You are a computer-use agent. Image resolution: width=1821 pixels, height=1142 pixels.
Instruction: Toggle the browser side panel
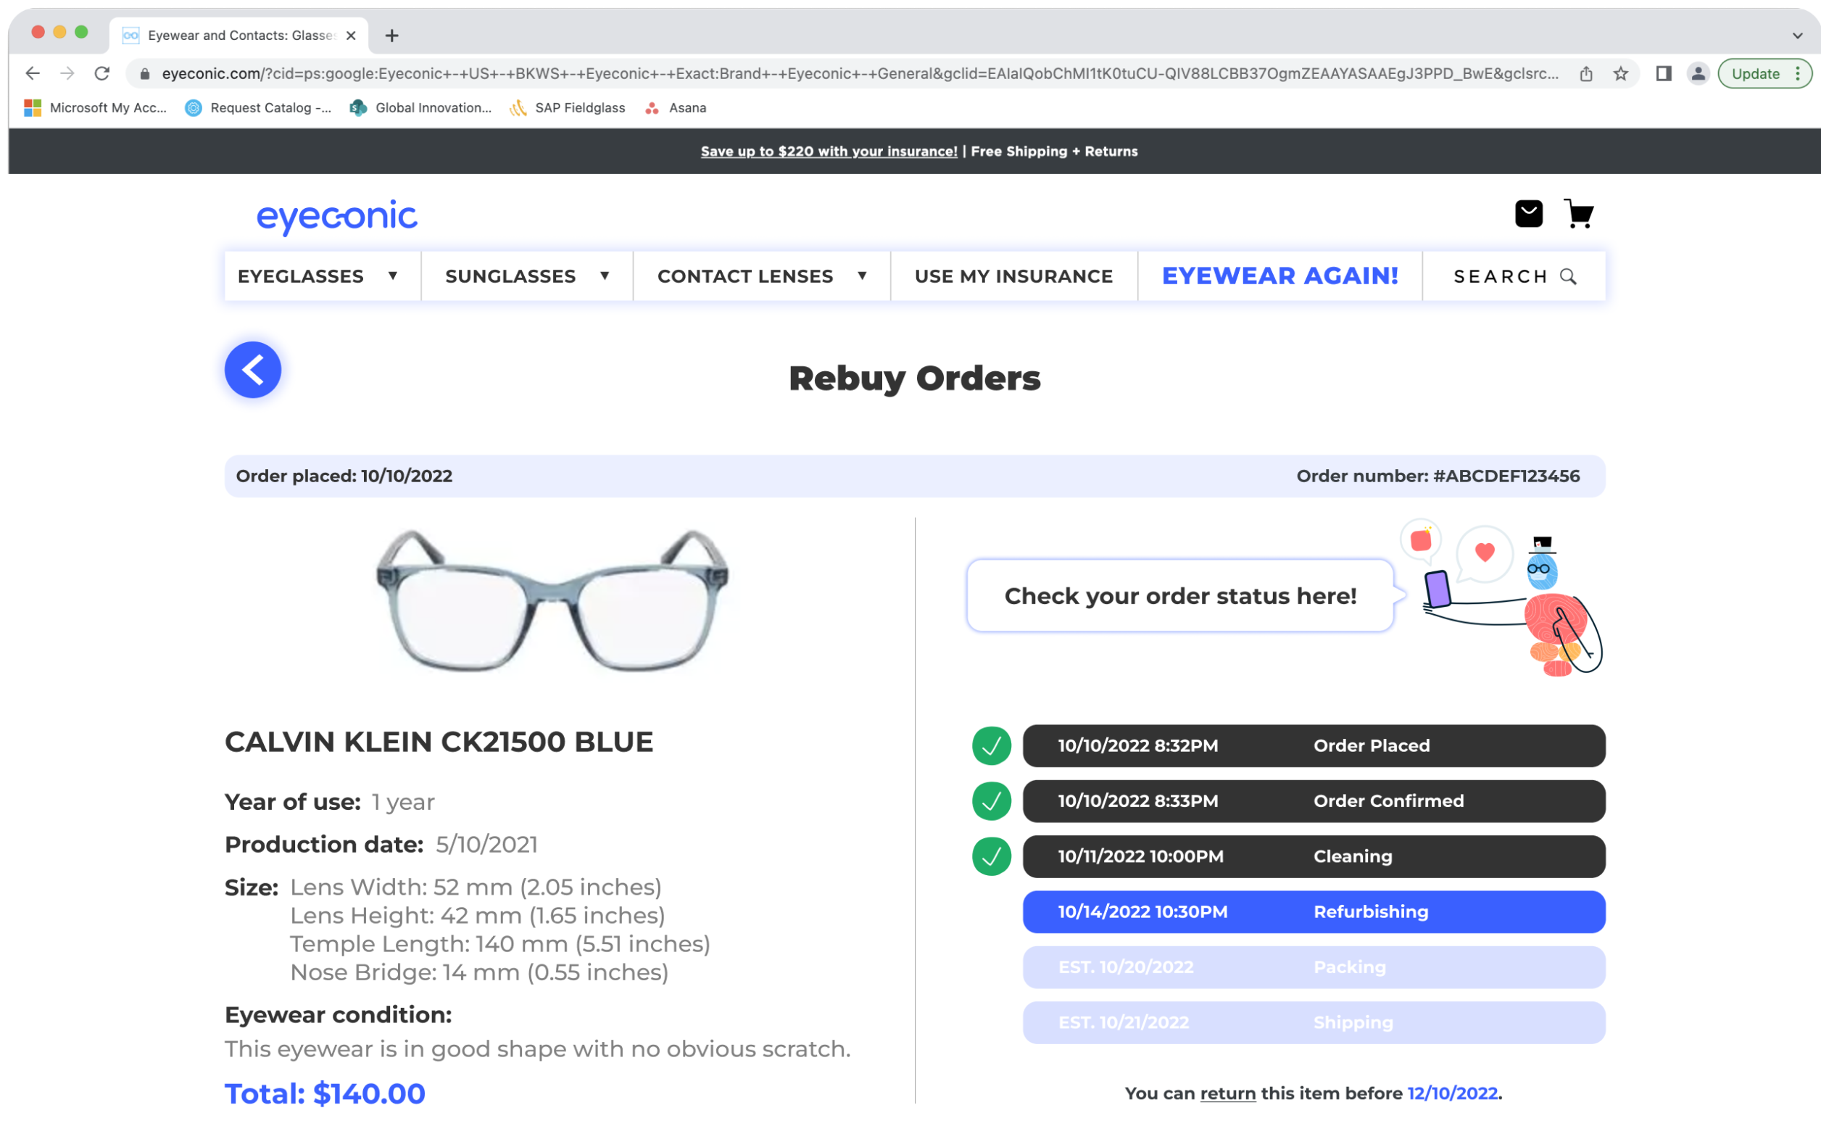(x=1663, y=73)
